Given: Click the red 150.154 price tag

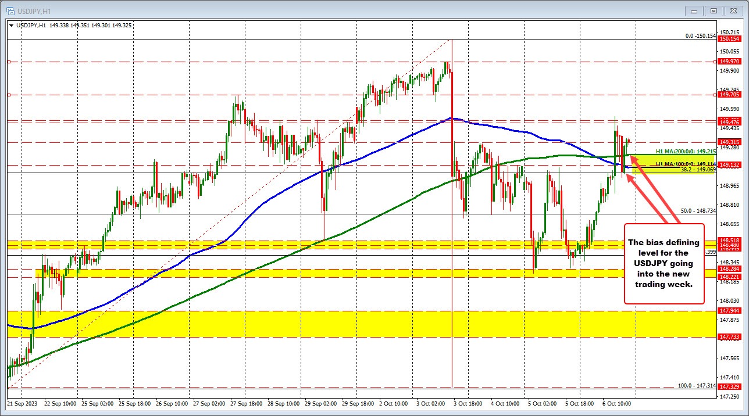Looking at the screenshot, I should [729, 39].
